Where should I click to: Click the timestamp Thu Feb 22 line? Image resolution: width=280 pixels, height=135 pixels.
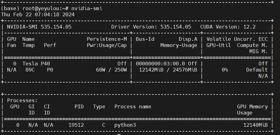38,14
